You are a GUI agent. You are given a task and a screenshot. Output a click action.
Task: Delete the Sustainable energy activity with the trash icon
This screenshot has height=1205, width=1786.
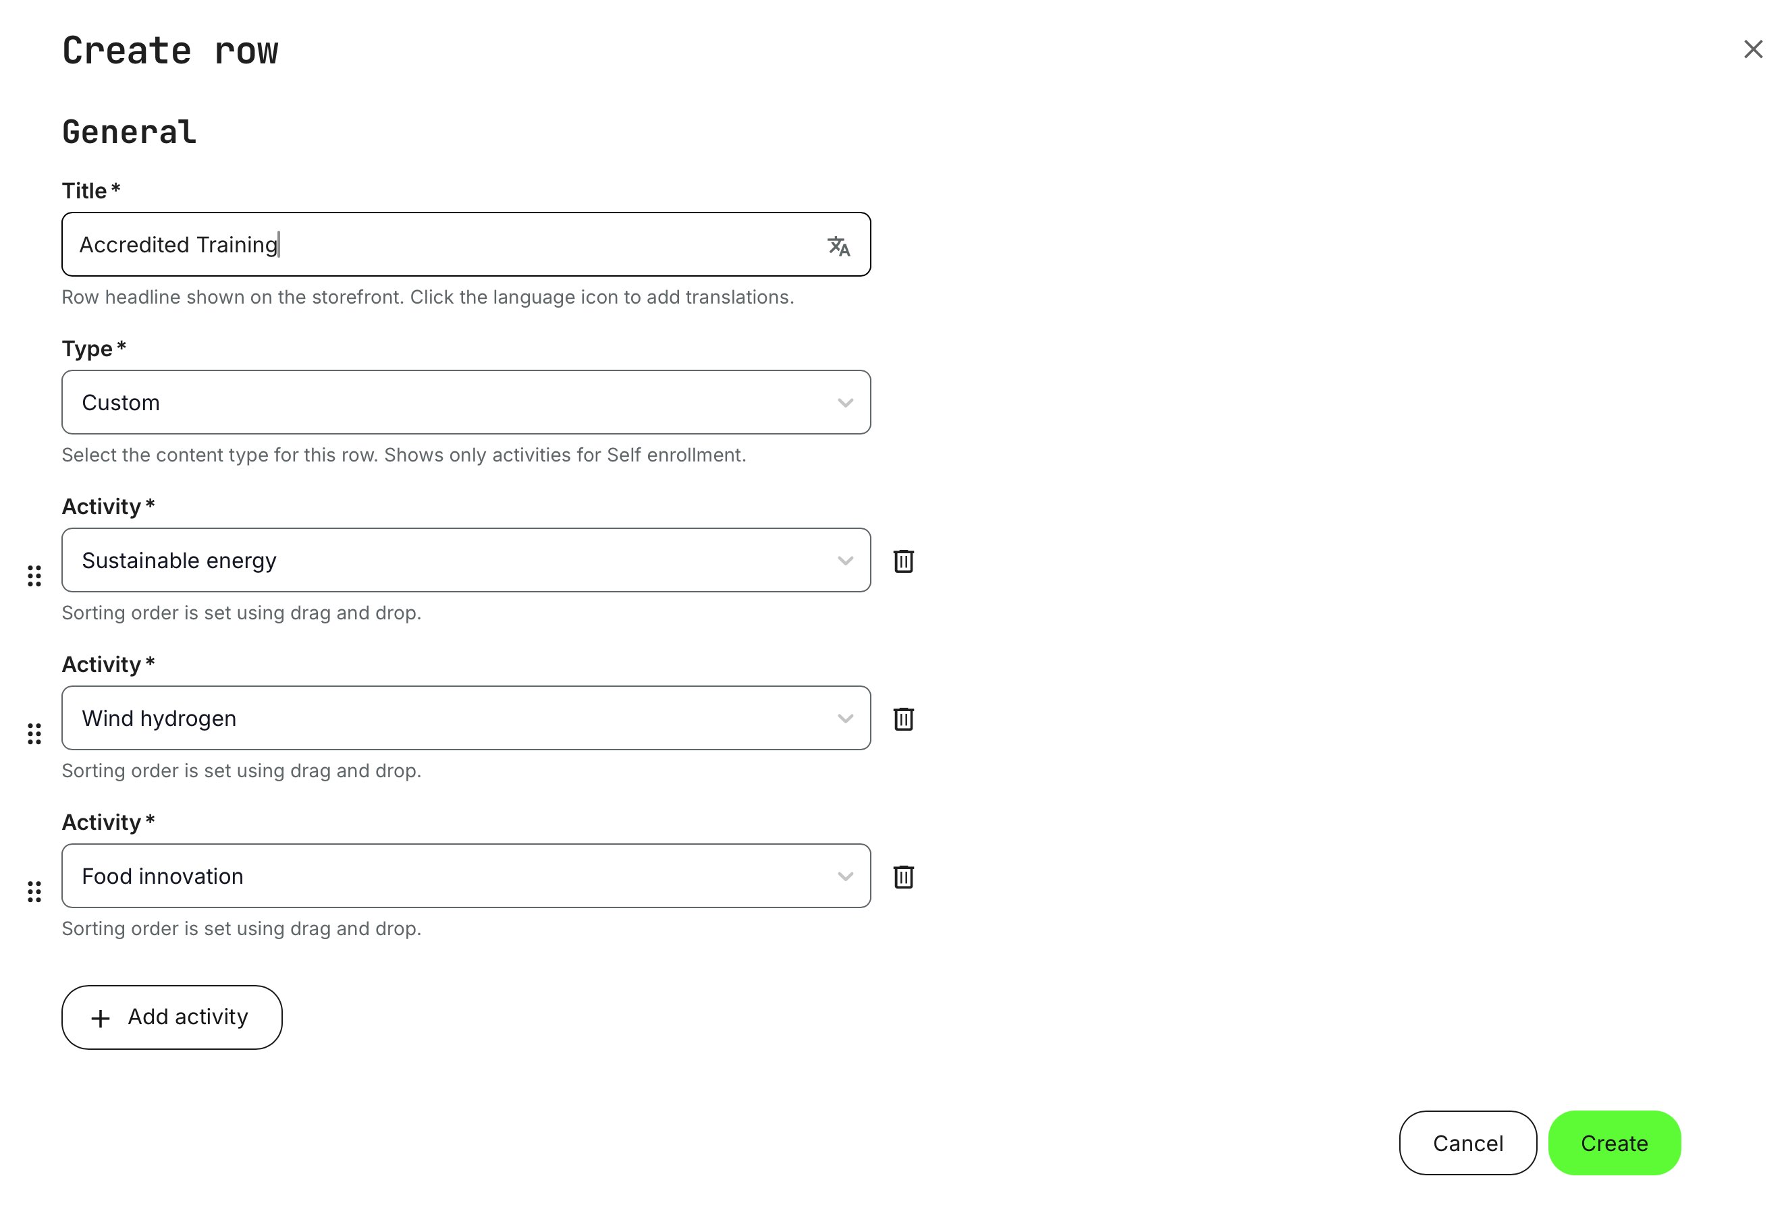(903, 561)
